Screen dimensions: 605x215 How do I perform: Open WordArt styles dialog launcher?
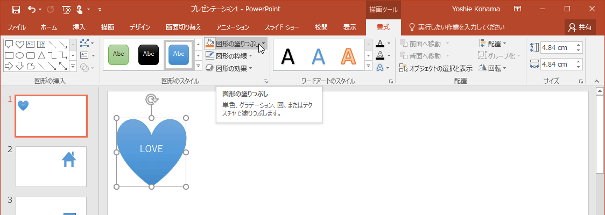point(391,81)
